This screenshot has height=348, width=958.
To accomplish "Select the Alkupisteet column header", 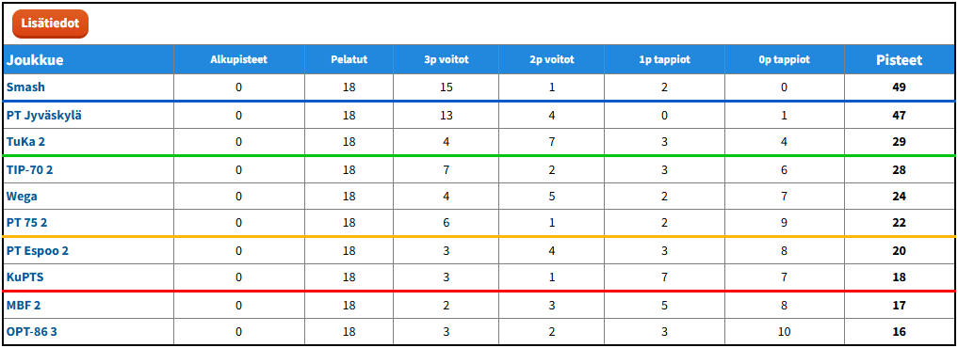I will pos(239,60).
